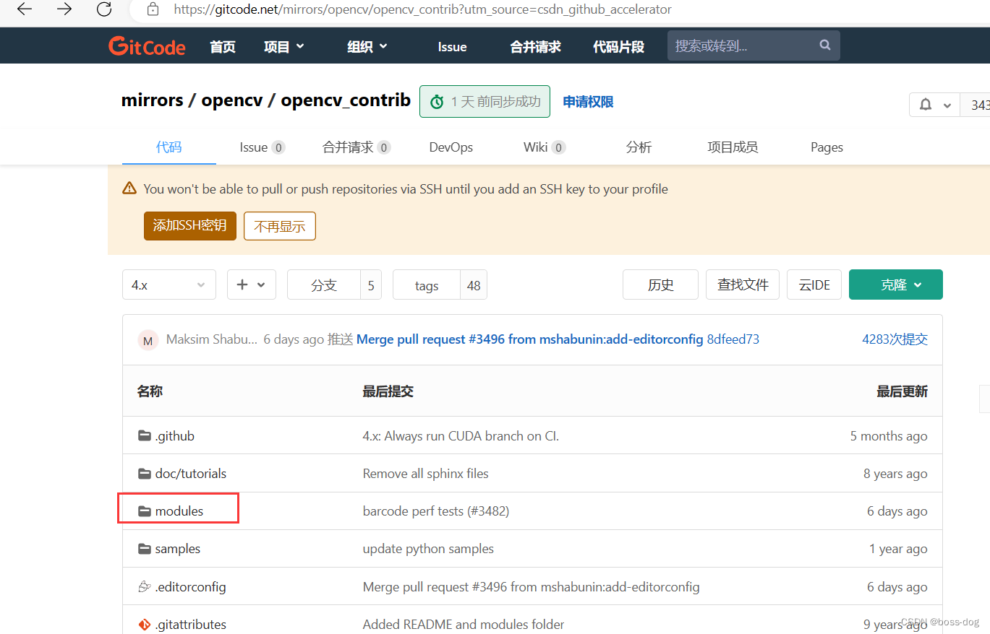Screen dimensions: 990x634
Task: Open the 4283次提交 commits link
Action: tap(895, 339)
